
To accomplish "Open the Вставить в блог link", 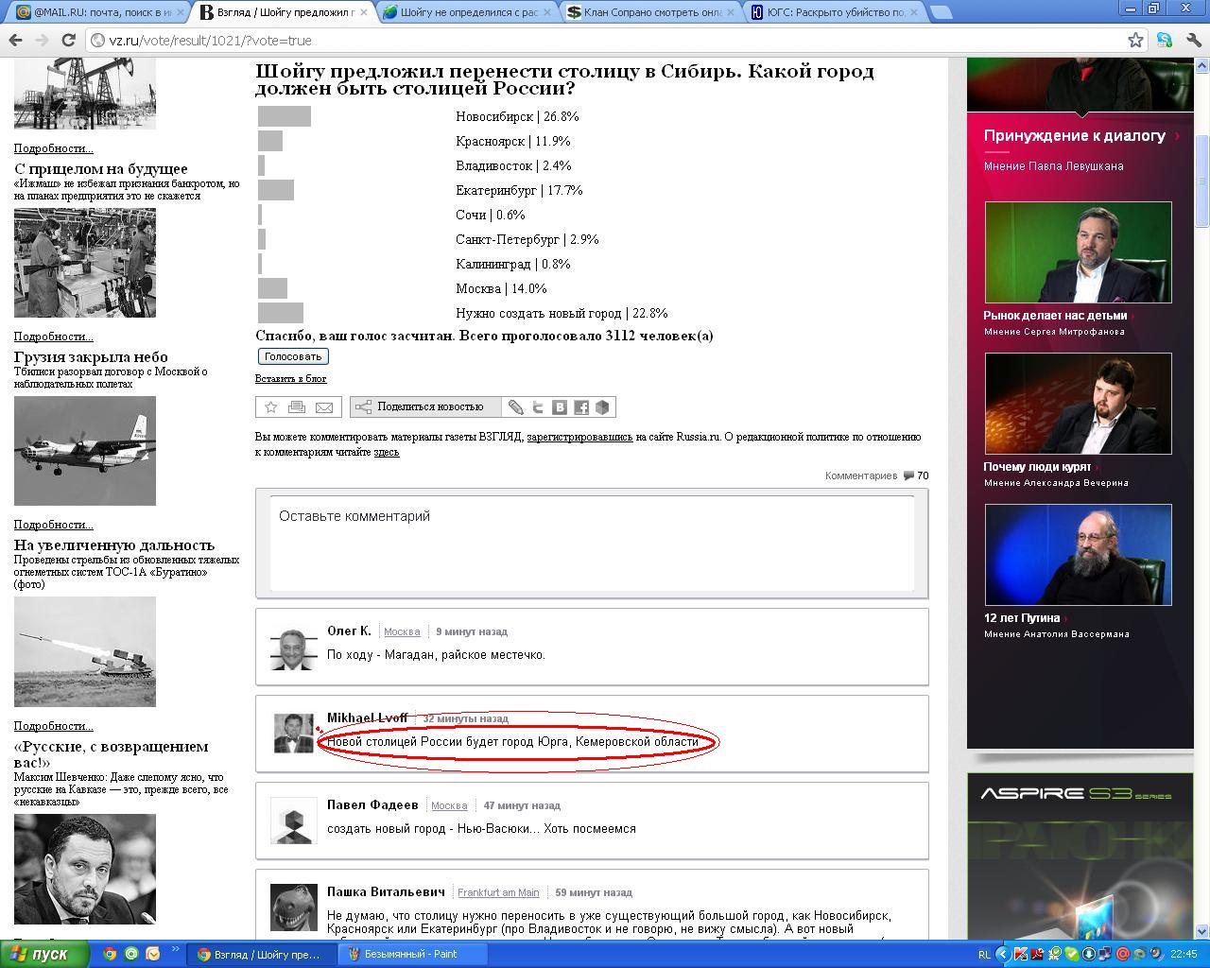I will (x=290, y=379).
